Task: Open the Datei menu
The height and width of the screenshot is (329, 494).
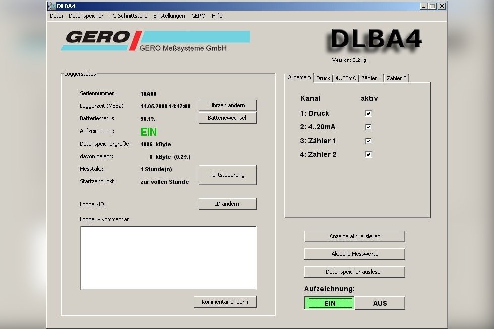Action: [56, 16]
